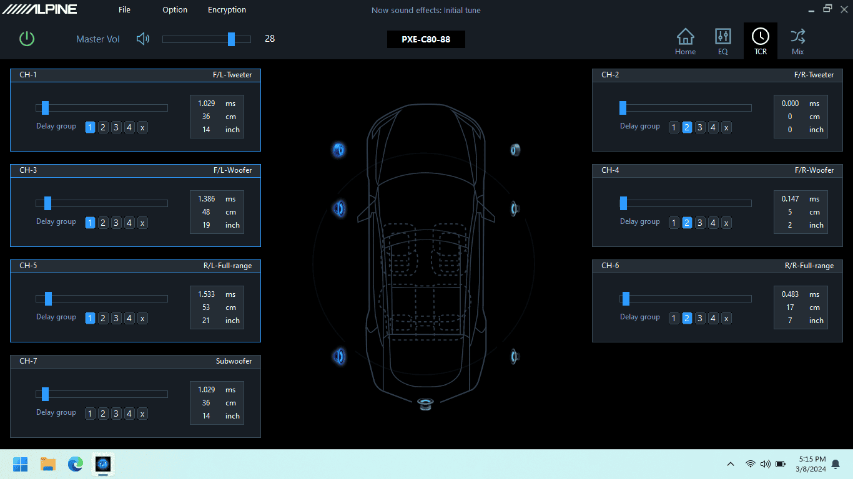Screen dimensions: 853x479
Task: Open the TCR clock icon
Action: (760, 41)
